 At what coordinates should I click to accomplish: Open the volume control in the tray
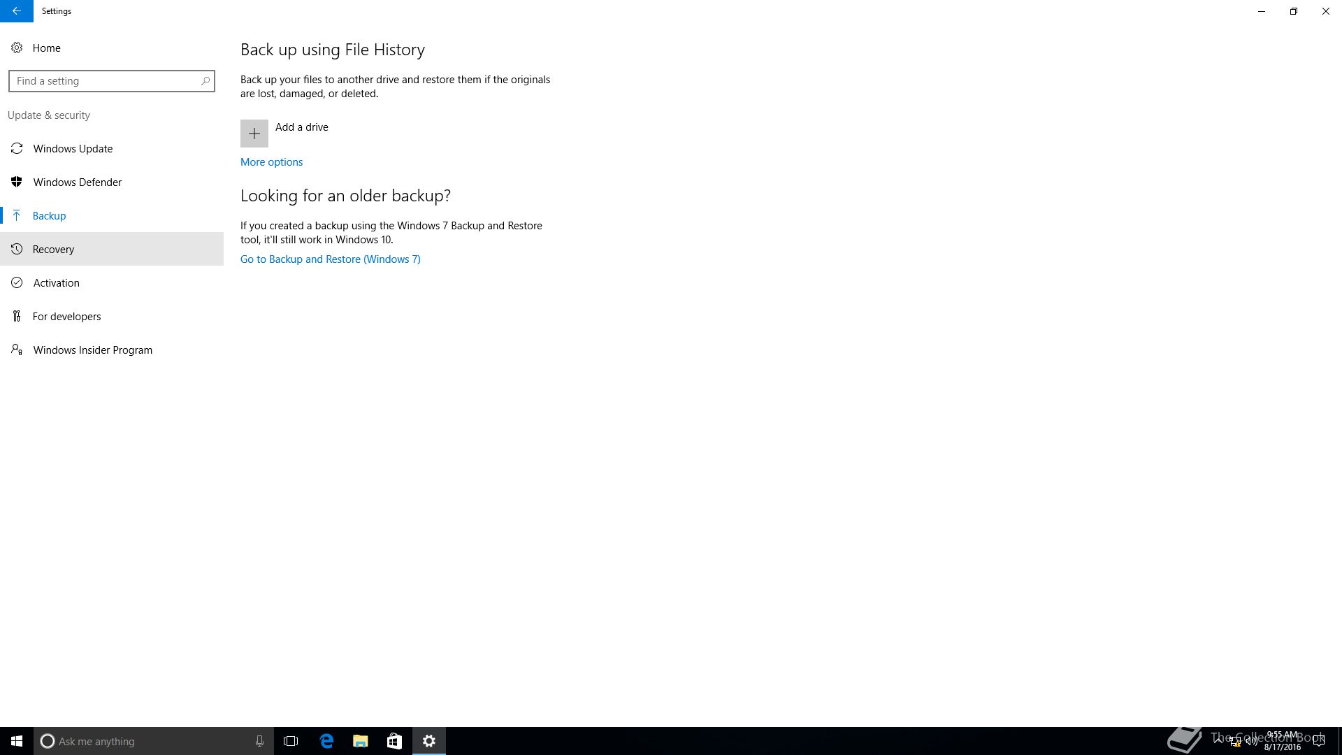(x=1252, y=741)
